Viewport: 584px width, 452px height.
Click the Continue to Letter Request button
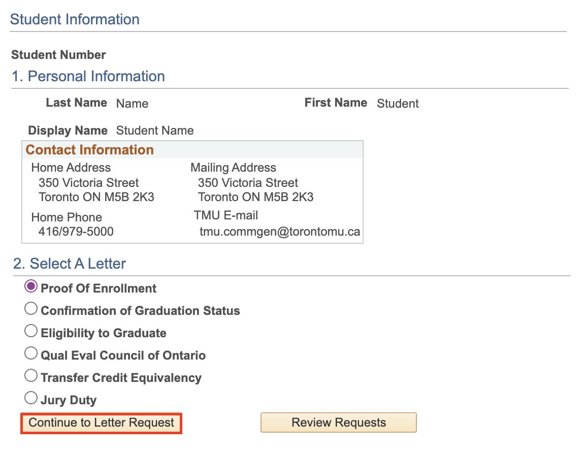coord(101,423)
